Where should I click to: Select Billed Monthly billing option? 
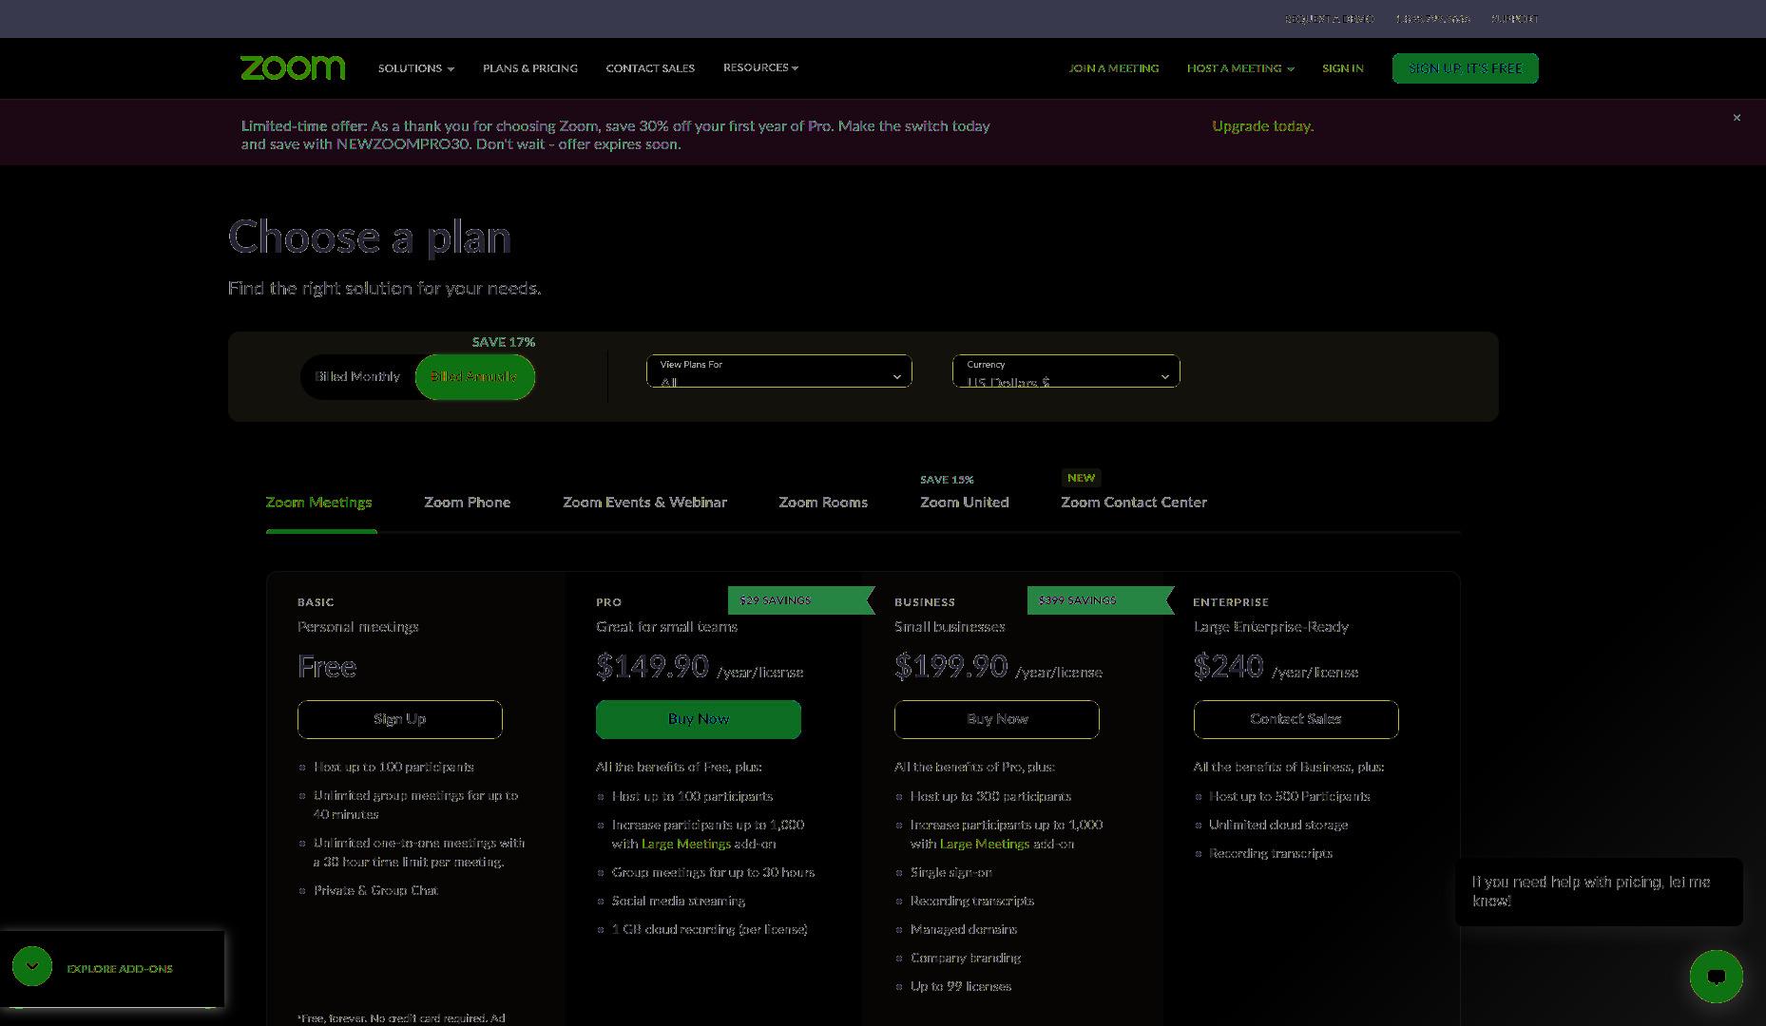point(357,377)
